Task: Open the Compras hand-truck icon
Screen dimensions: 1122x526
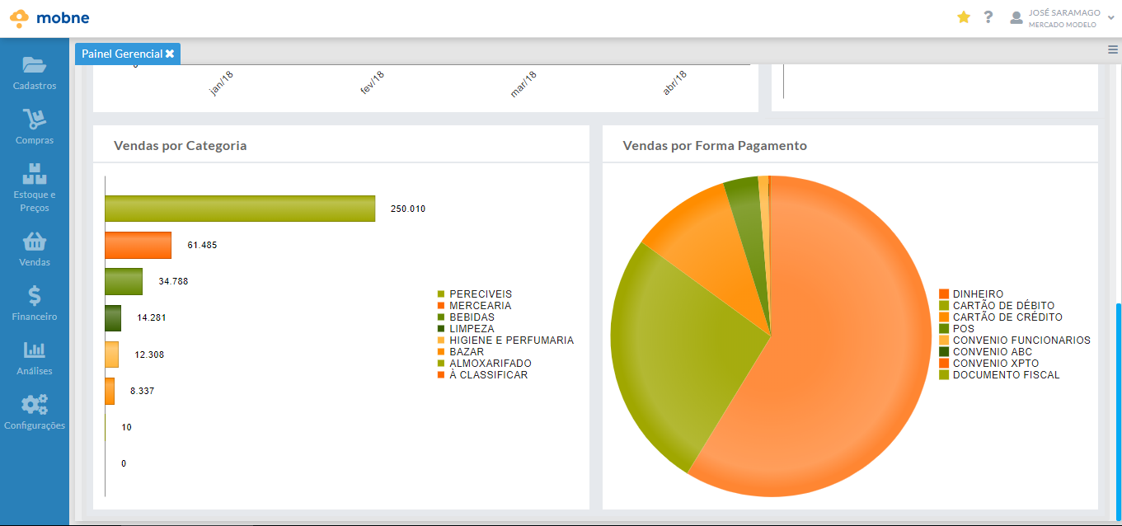Action: [35, 120]
